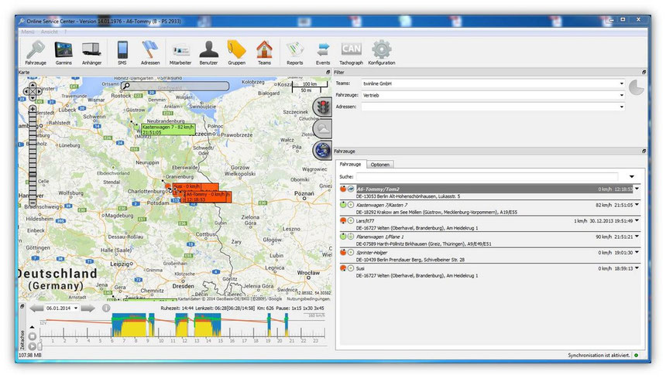Go to next day with right arrow

point(88,308)
